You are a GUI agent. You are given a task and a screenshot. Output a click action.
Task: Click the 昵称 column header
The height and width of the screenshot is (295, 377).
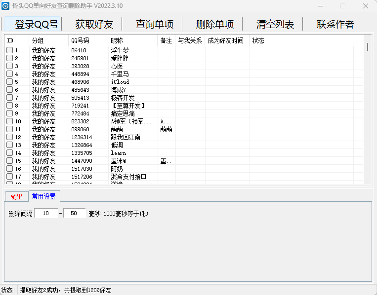tap(133, 40)
